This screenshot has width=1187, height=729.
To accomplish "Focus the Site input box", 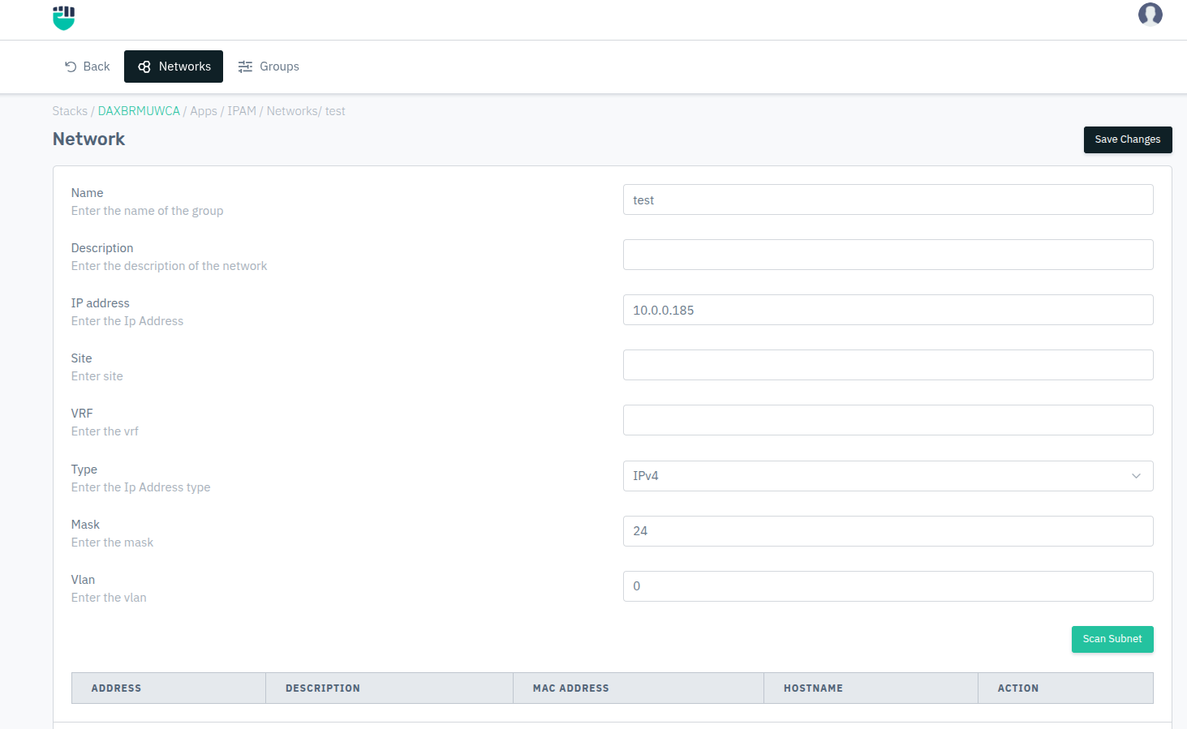I will [x=888, y=365].
